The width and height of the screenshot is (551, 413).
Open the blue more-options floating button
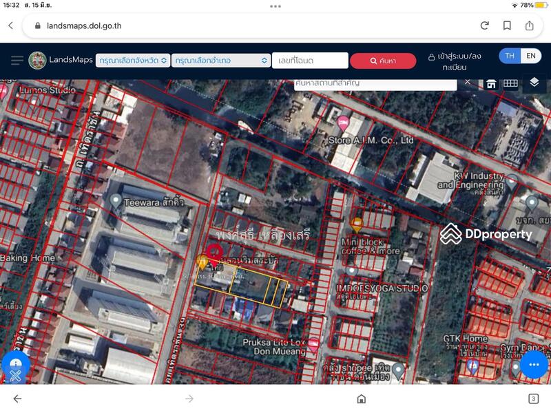coord(534,364)
